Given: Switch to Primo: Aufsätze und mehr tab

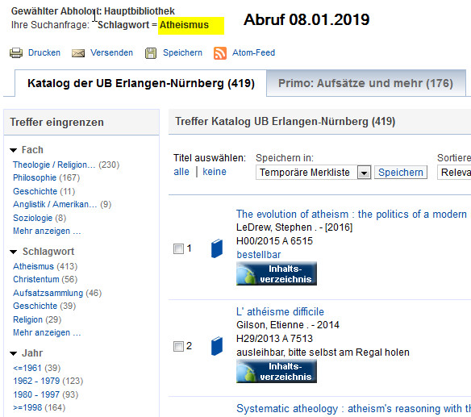Looking at the screenshot, I should pyautogui.click(x=365, y=83).
